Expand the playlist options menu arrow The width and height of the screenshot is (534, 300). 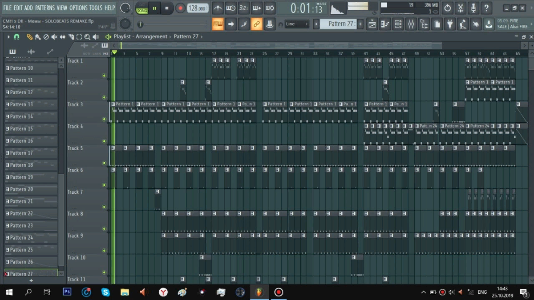tap(8, 37)
